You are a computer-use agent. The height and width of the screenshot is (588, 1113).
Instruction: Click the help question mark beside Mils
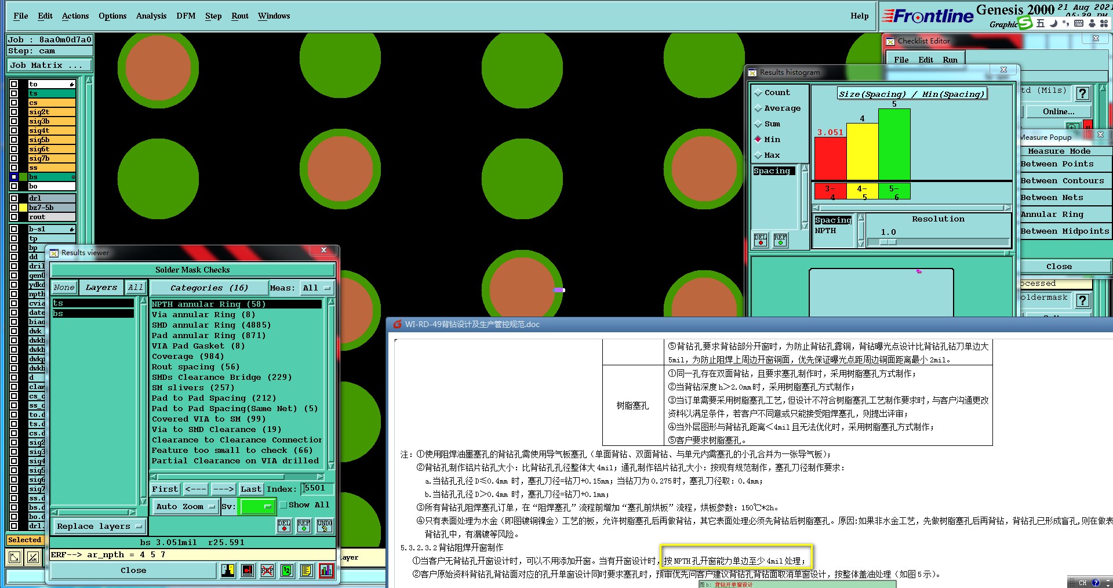pyautogui.click(x=1082, y=93)
